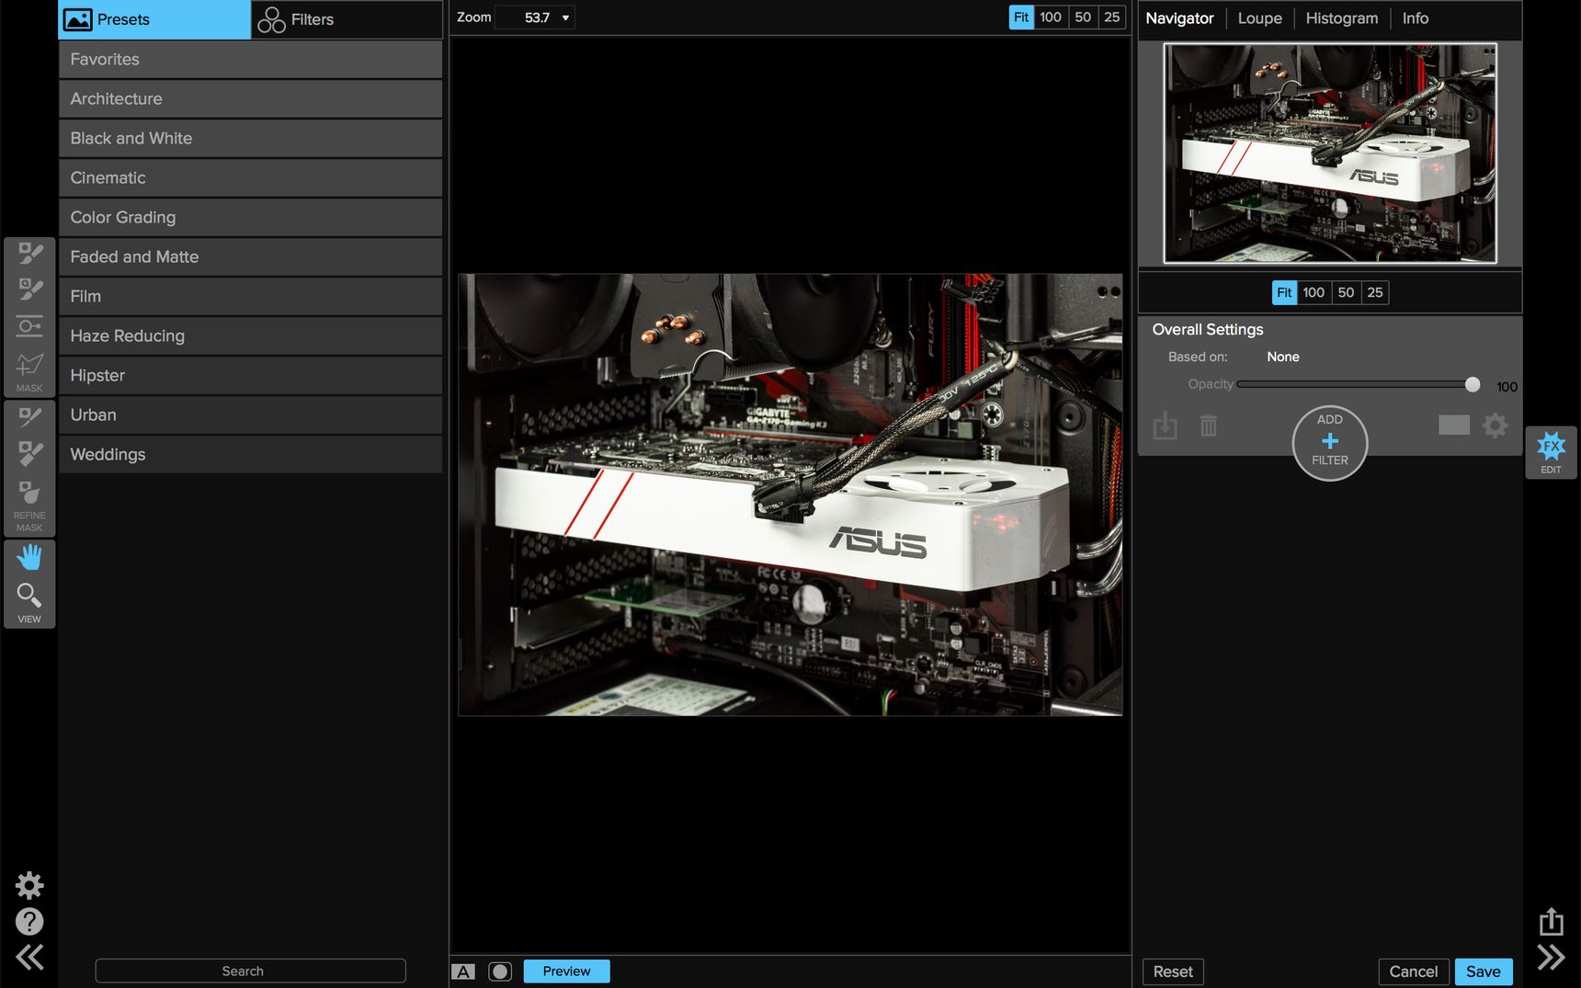Set main view zoom to 100
Viewport: 1581px width, 988px height.
pos(1051,17)
